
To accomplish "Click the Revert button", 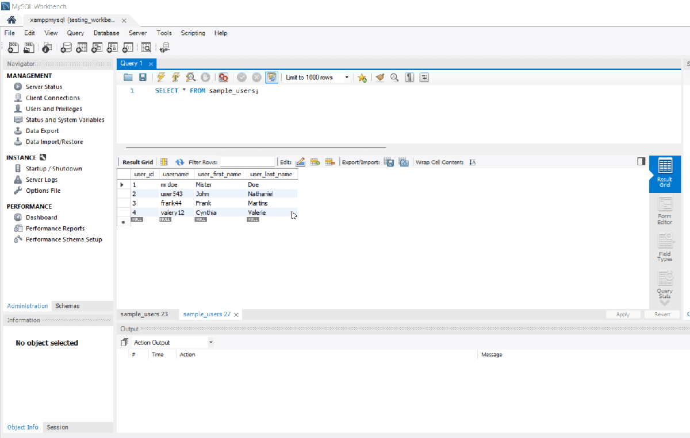I will [x=662, y=314].
